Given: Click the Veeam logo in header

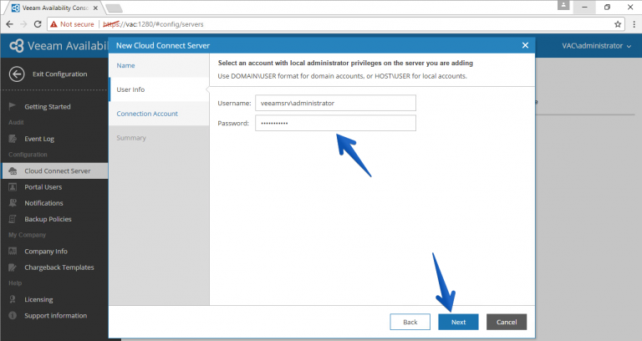Looking at the screenshot, I should (17, 45).
